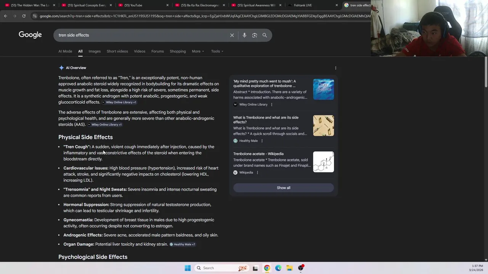Image resolution: width=488 pixels, height=274 pixels.
Task: Clear the search box with X
Action: coord(232,35)
